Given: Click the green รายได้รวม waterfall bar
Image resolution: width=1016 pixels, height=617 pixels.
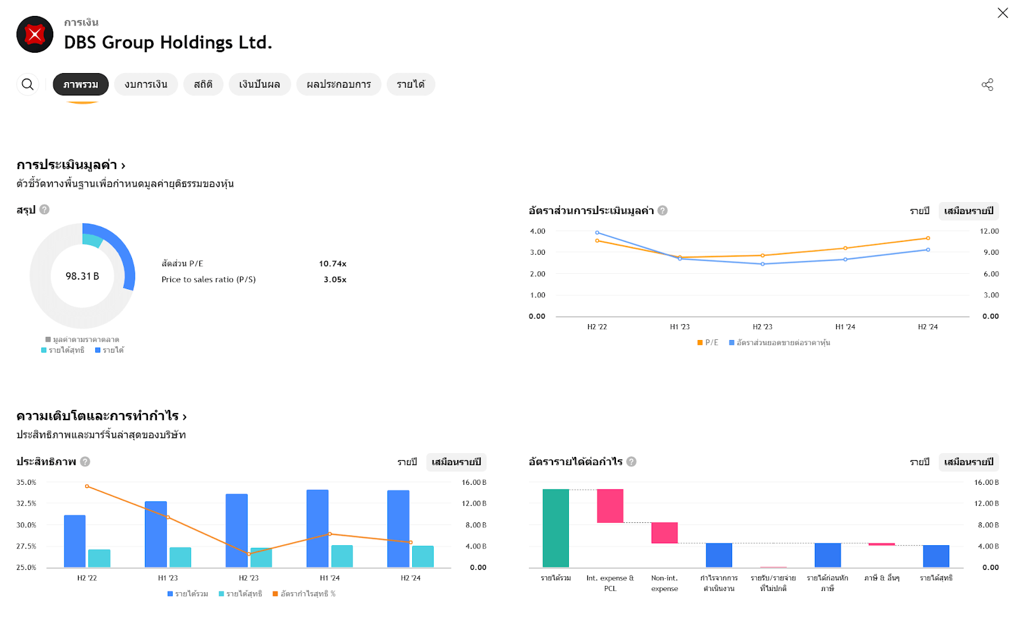Looking at the screenshot, I should pyautogui.click(x=556, y=528).
